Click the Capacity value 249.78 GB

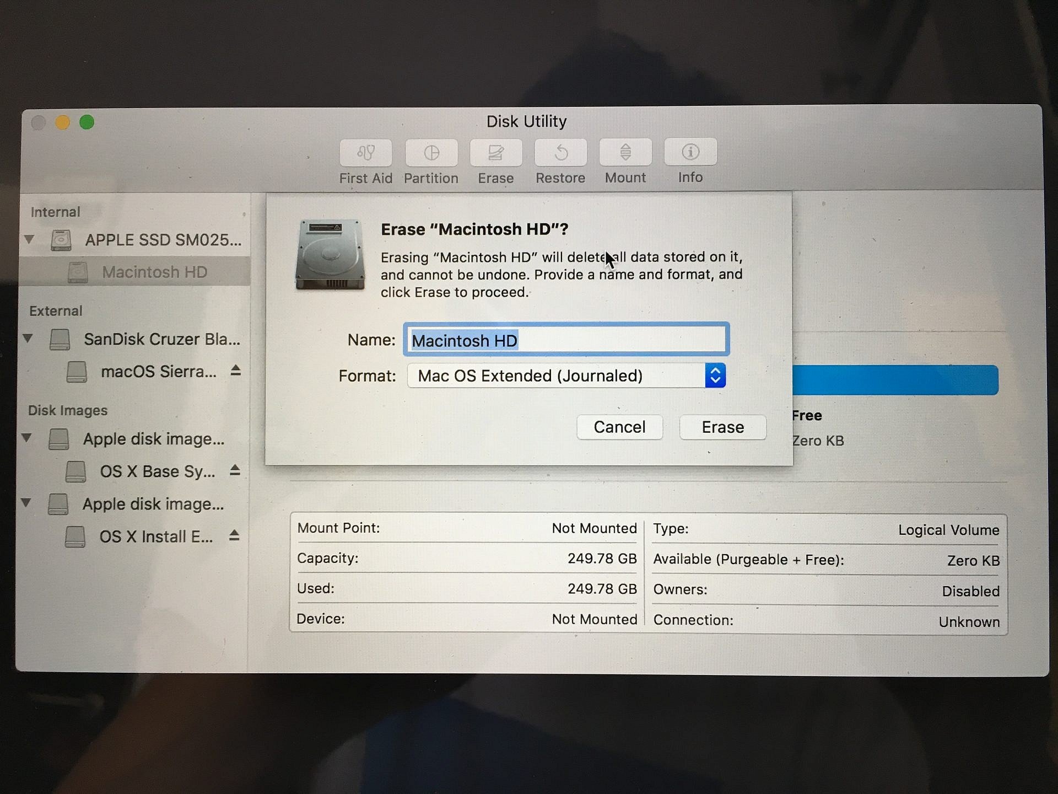pyautogui.click(x=602, y=559)
